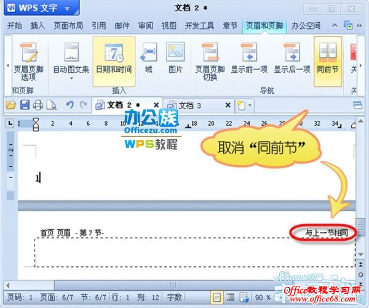Viewport: 369px width, 308px height.
Task: Click the workspace switch icon beside ribbon chevron
Action: pos(348,25)
